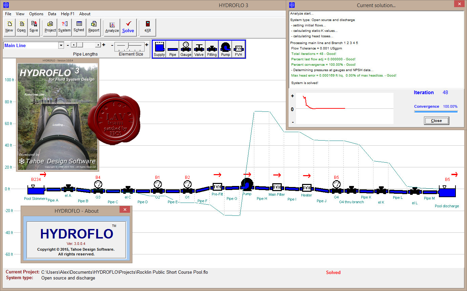Image resolution: width=467 pixels, height=291 pixels.
Task: Click the Open toolbar button
Action: coord(21,27)
